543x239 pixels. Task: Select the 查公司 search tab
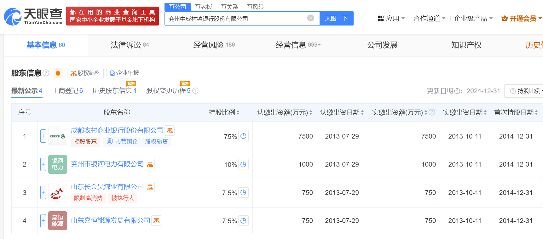(x=177, y=7)
